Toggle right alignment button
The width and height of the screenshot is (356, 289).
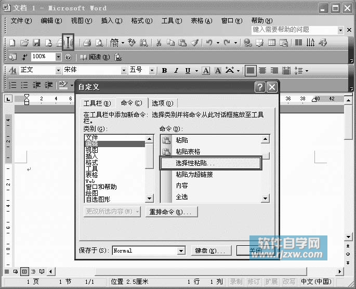coord(274,71)
